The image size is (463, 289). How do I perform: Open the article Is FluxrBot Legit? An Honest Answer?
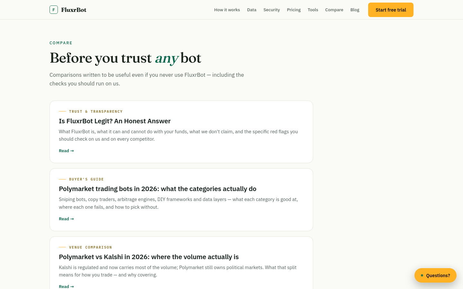[115, 121]
